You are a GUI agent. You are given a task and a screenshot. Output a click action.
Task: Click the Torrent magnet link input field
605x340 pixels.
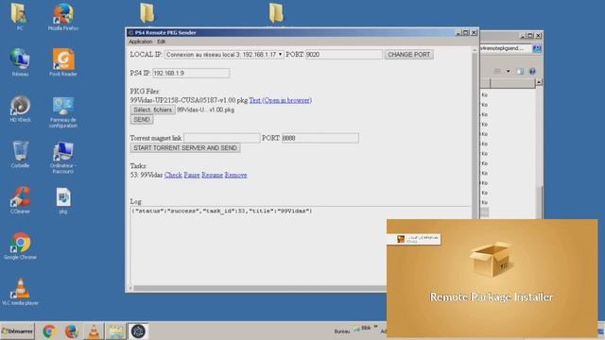[x=222, y=138]
